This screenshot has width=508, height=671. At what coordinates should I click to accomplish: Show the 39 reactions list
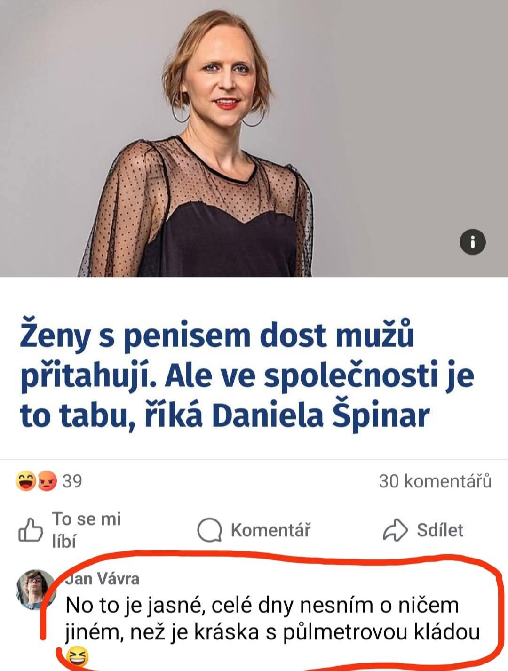[x=72, y=481]
